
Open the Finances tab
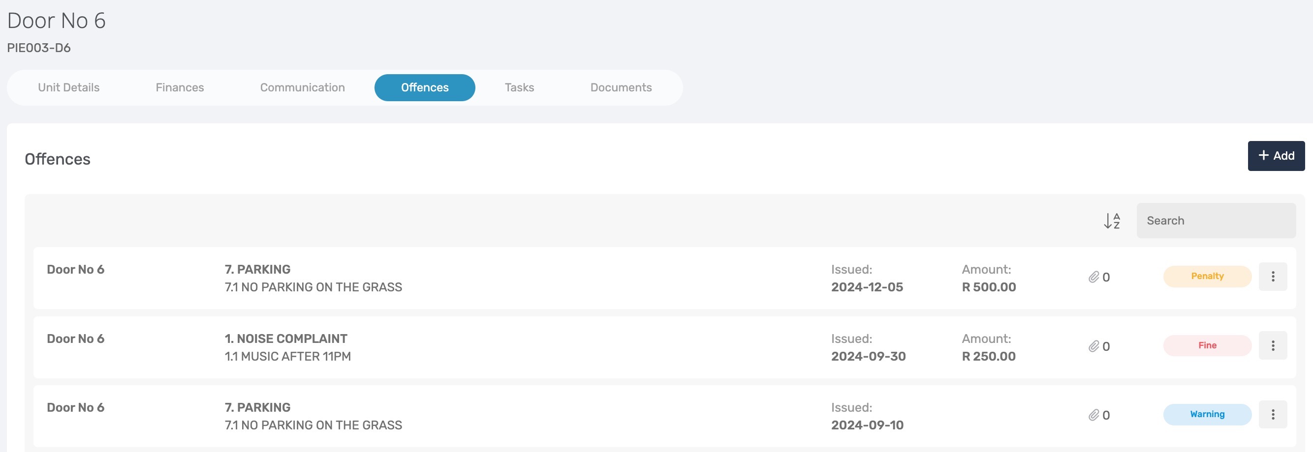click(x=180, y=87)
